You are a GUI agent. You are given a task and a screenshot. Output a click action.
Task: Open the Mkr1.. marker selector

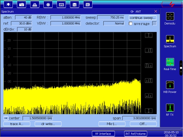click(112, 124)
